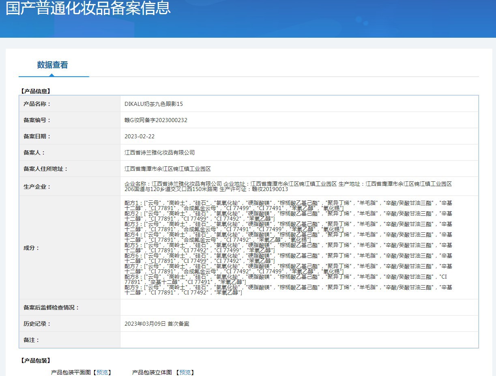Select product name DIKALU奶茶九色眼影15
This screenshot has width=496, height=376.
pos(154,104)
